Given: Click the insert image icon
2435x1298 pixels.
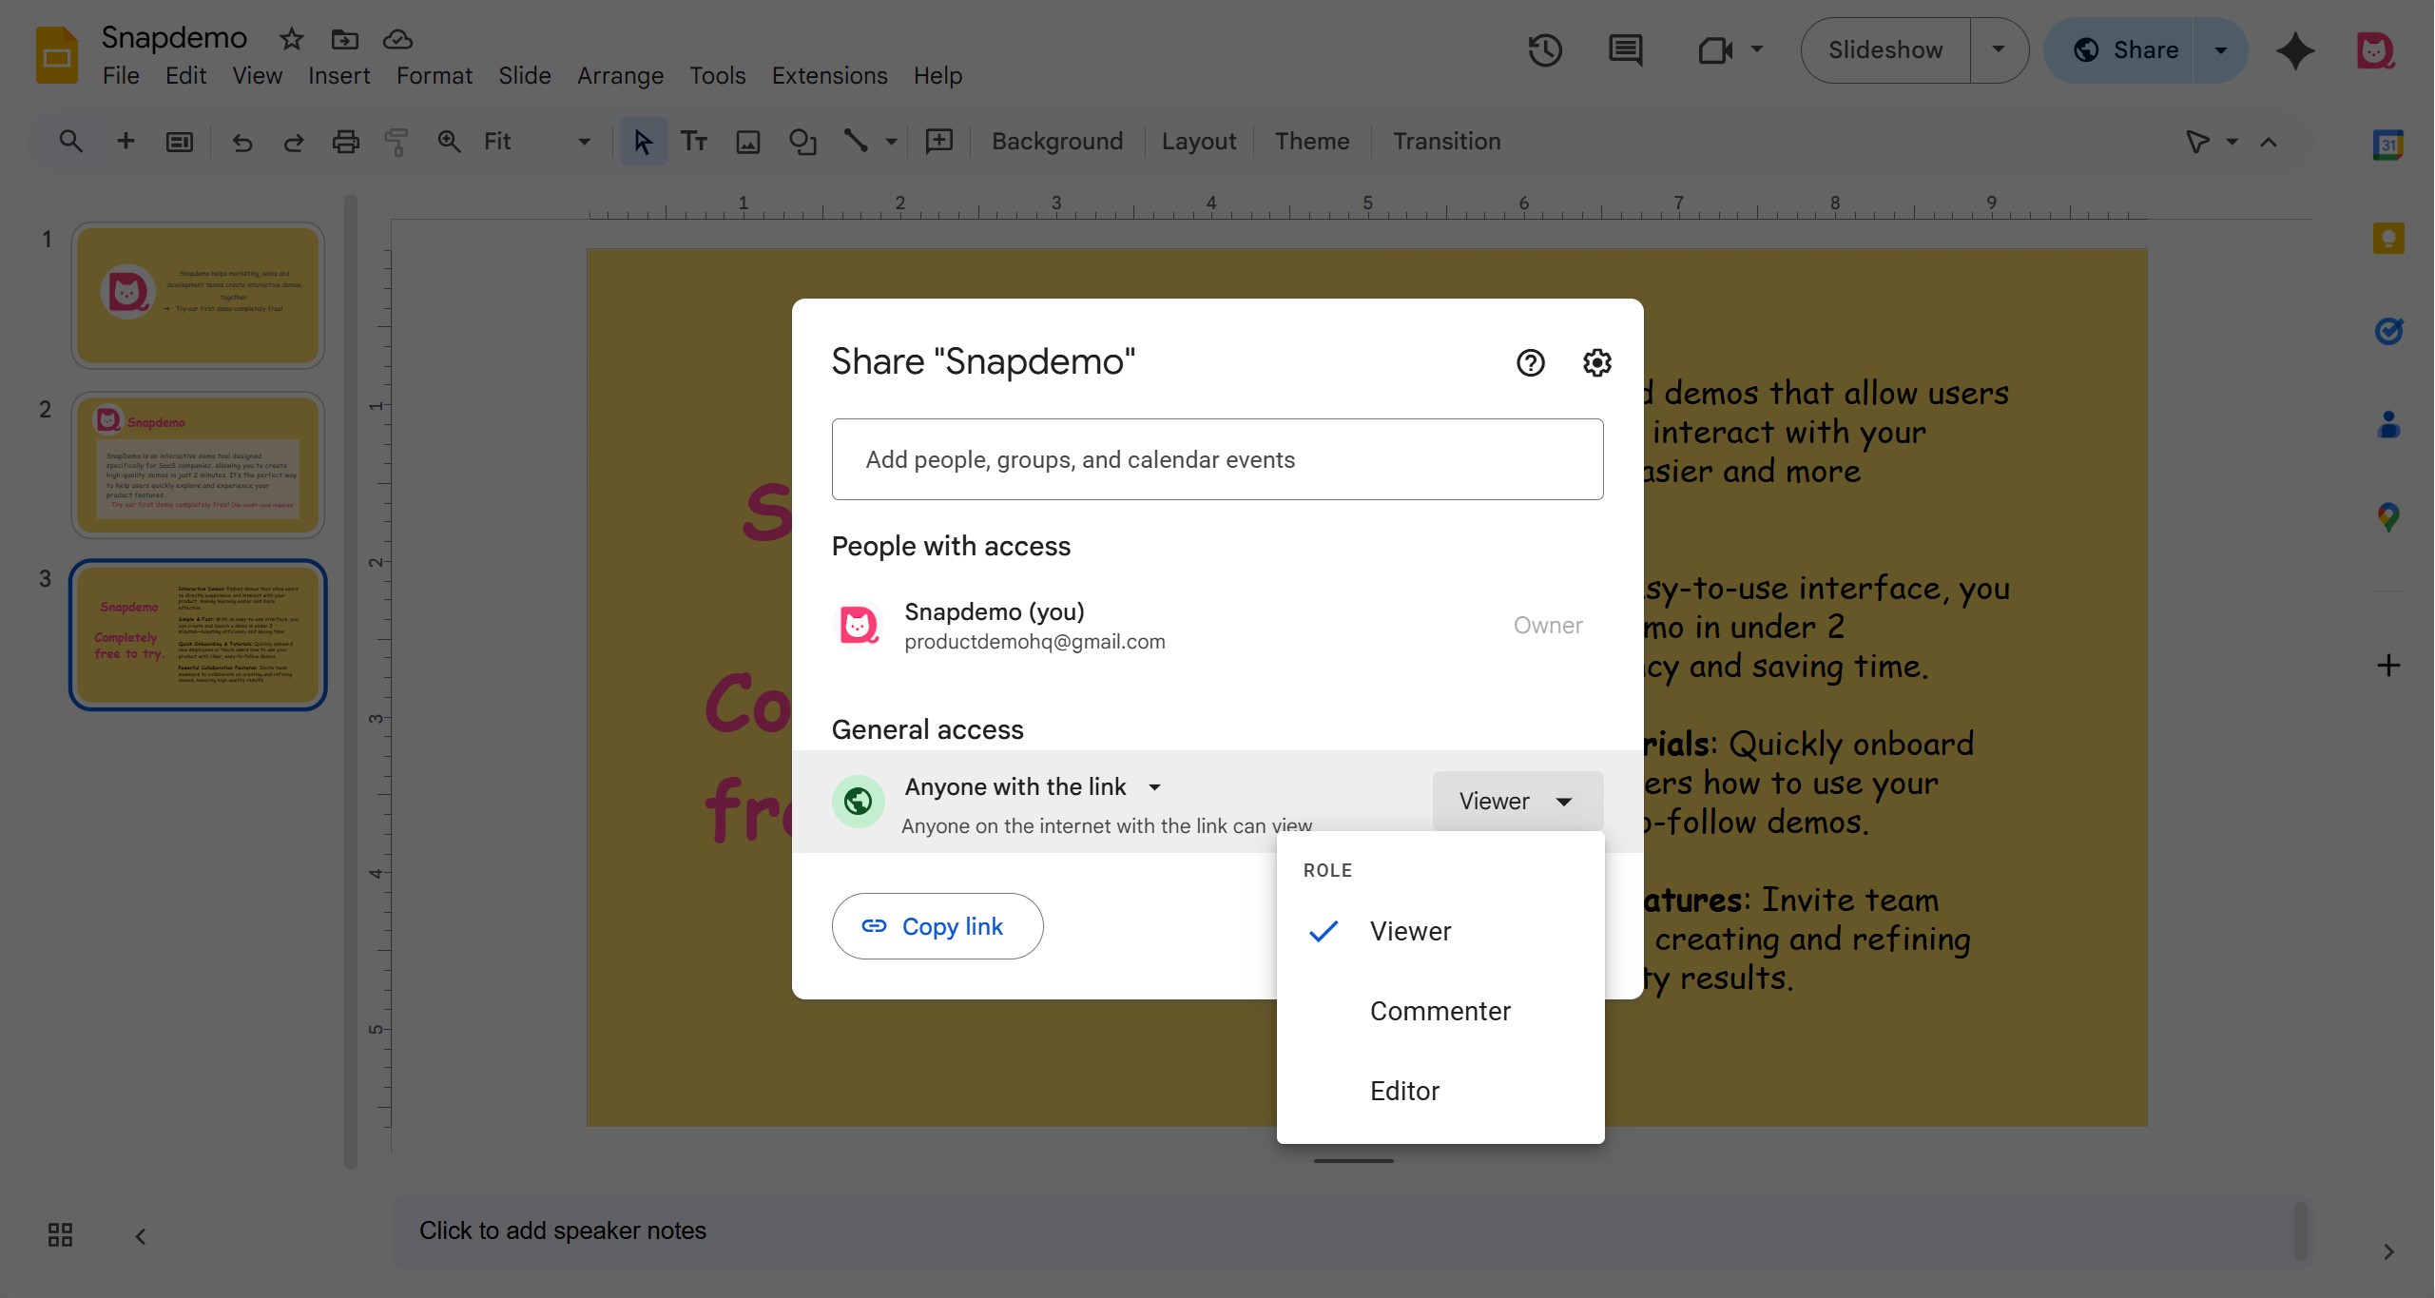Looking at the screenshot, I should tap(748, 142).
